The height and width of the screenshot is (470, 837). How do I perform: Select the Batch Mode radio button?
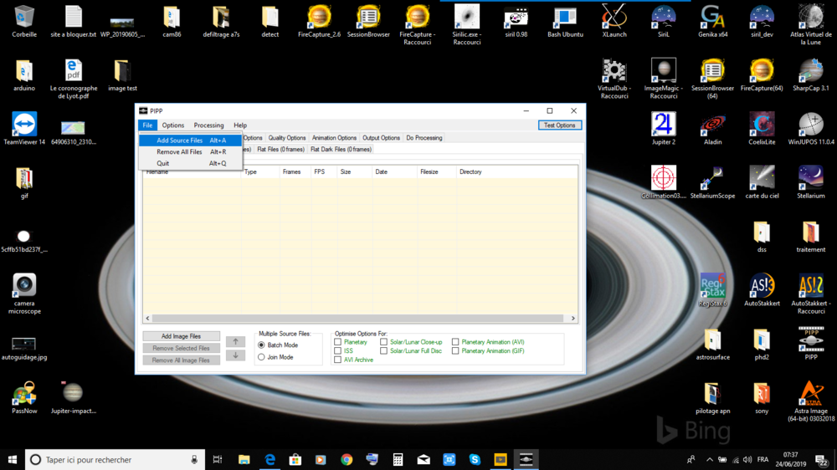[261, 345]
